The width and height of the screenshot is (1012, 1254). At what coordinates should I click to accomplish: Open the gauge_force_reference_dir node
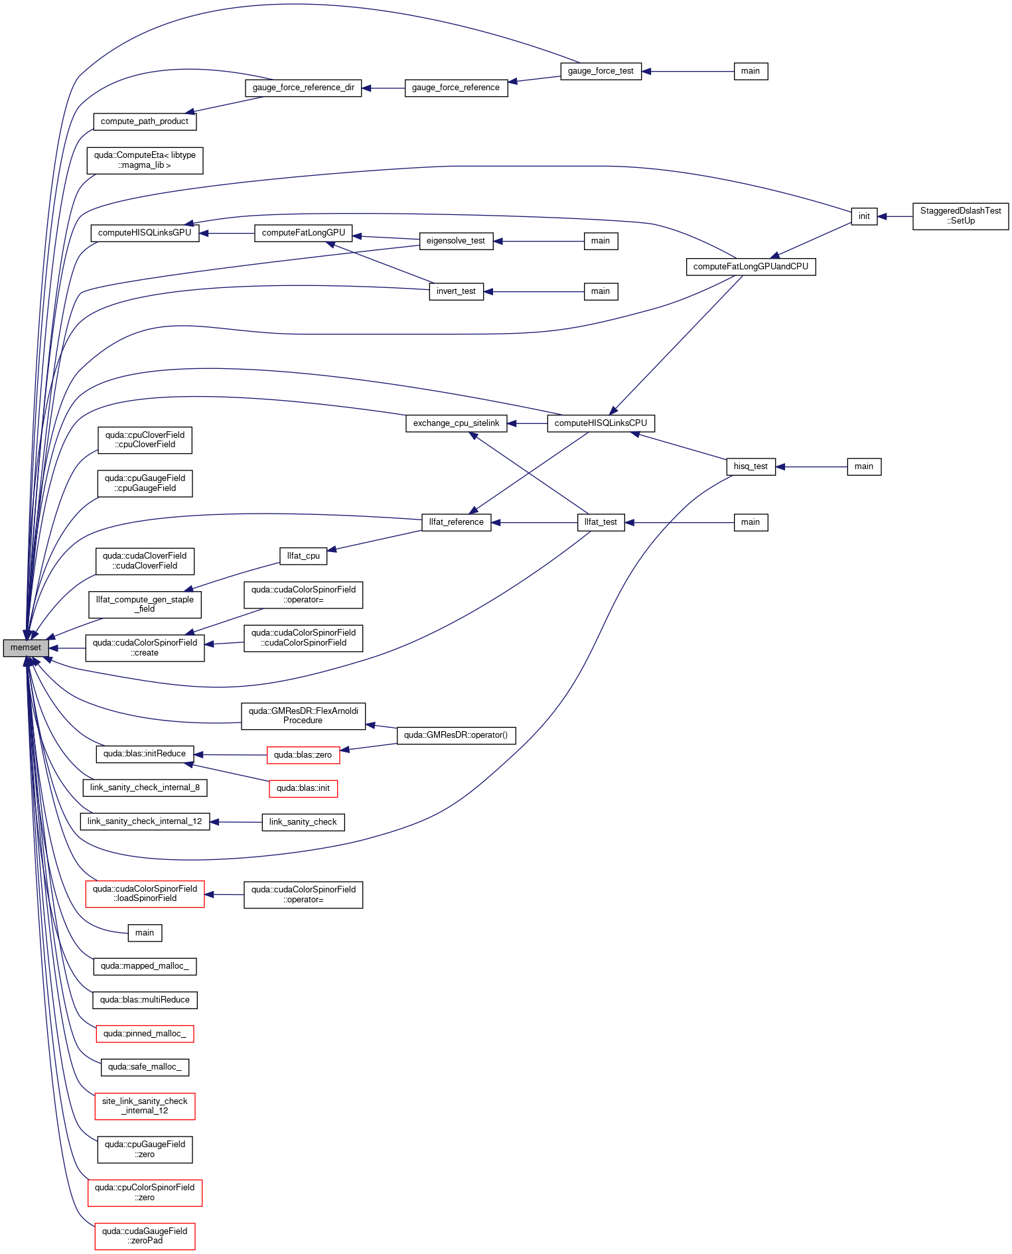(303, 88)
